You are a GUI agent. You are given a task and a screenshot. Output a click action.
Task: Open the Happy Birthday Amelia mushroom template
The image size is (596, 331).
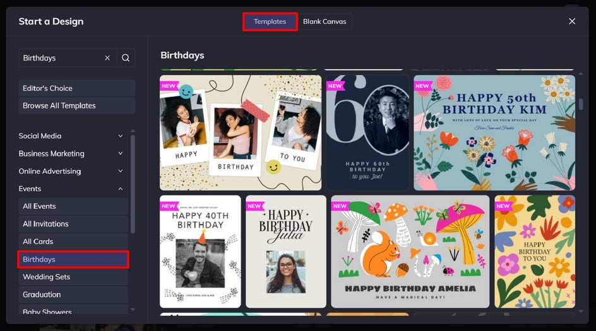pyautogui.click(x=410, y=252)
